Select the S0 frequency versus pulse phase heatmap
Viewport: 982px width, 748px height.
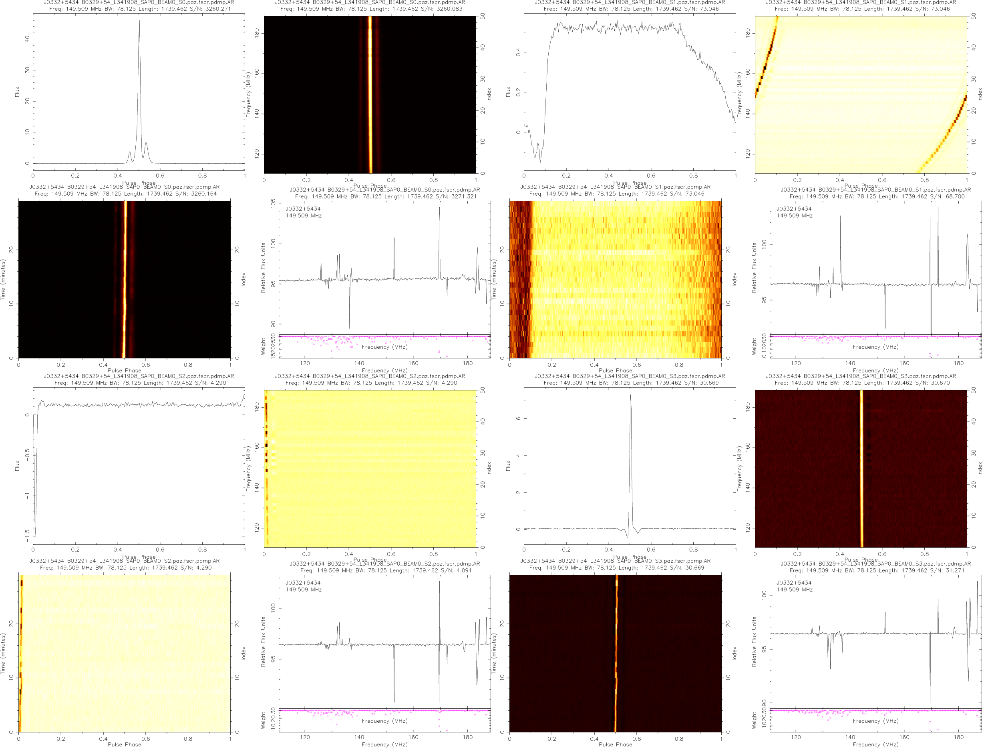tap(370, 94)
